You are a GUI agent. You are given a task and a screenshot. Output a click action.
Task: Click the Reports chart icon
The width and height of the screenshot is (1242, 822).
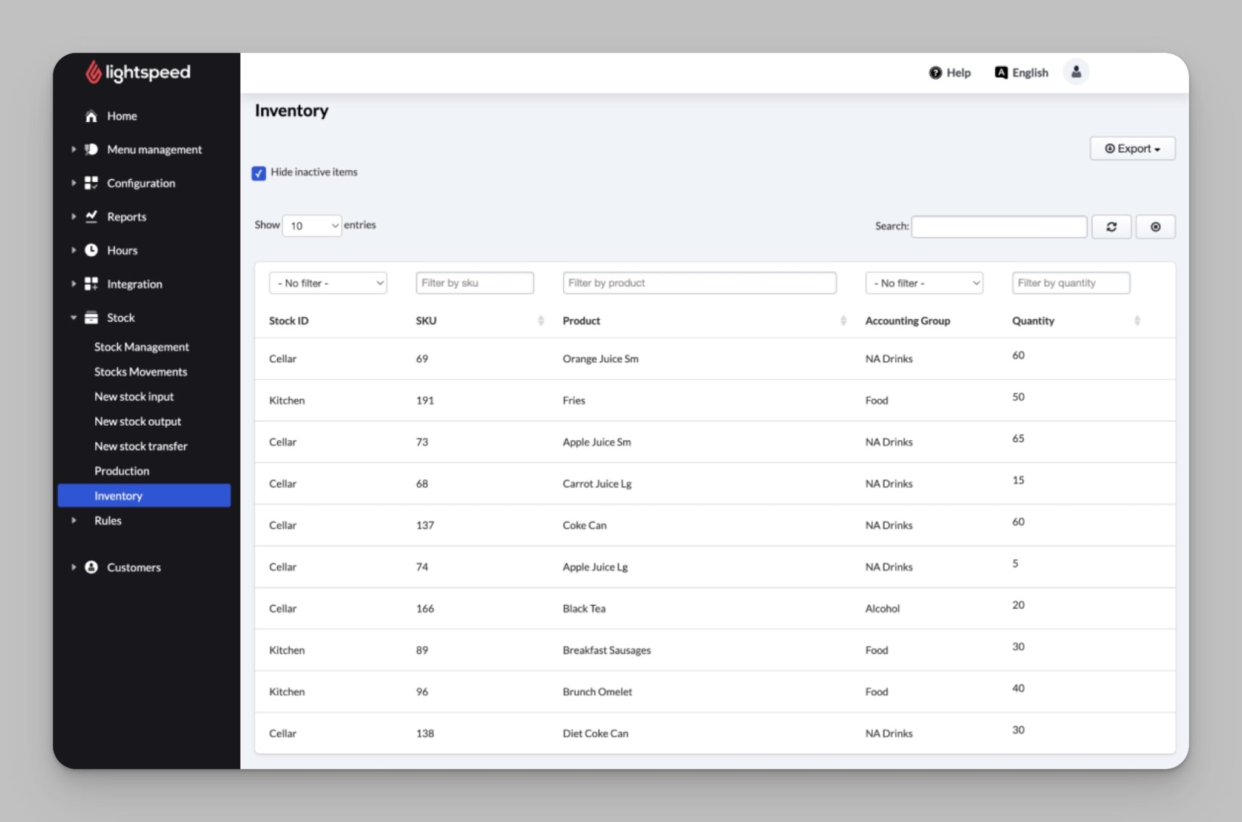[x=91, y=216]
